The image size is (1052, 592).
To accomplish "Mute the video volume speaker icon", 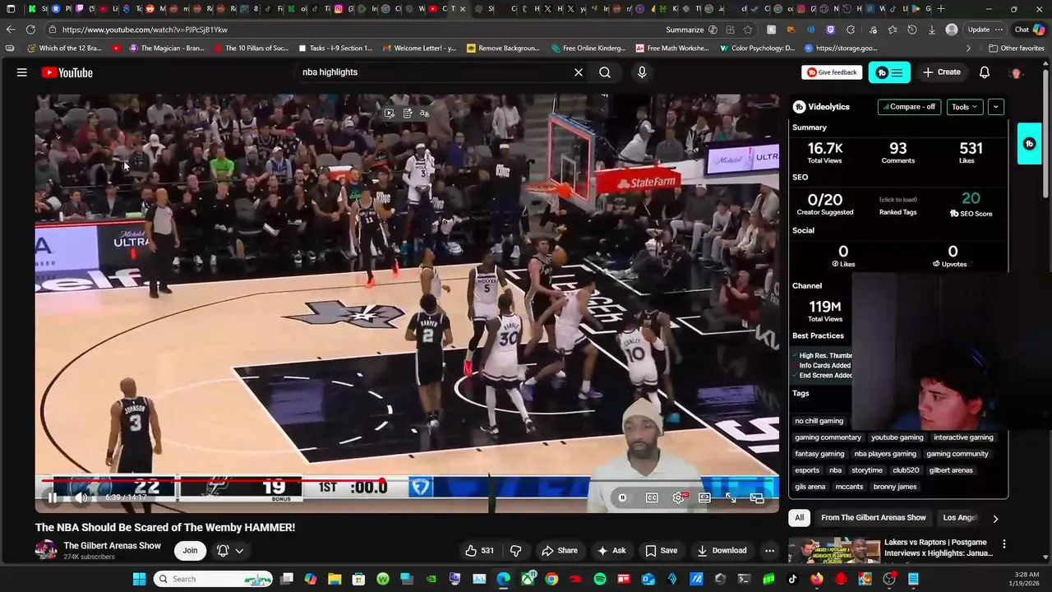I will (x=81, y=497).
